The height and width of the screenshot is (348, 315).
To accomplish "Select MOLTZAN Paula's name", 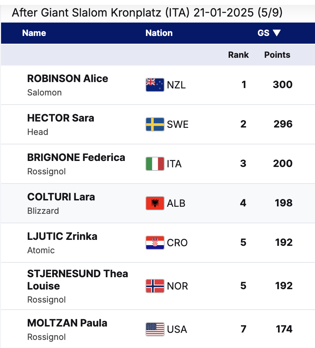I will [67, 323].
